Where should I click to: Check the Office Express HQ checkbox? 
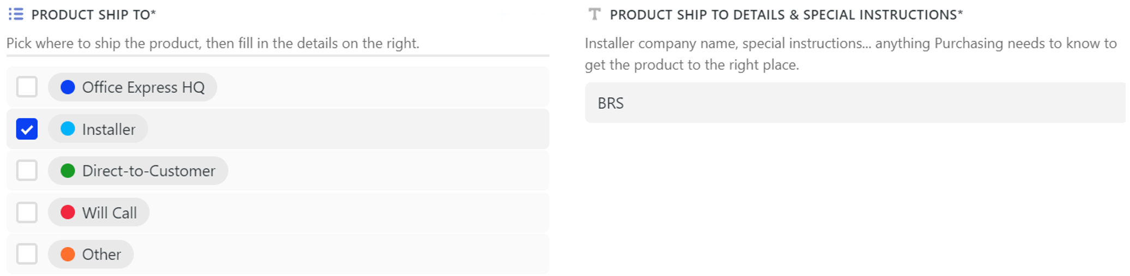pyautogui.click(x=27, y=87)
